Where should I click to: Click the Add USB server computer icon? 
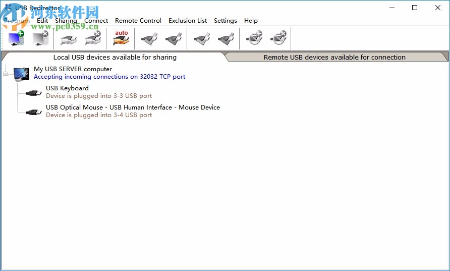click(x=16, y=38)
